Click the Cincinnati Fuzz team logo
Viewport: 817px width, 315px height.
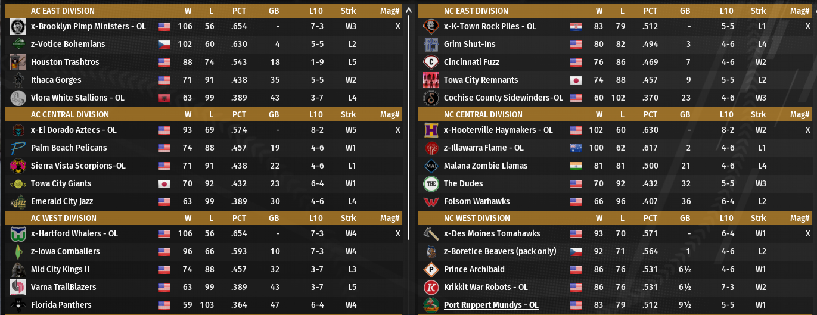pos(431,63)
